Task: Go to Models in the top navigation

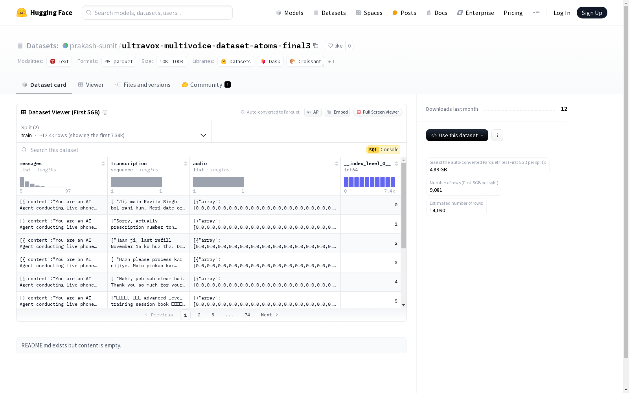Action: [x=290, y=13]
